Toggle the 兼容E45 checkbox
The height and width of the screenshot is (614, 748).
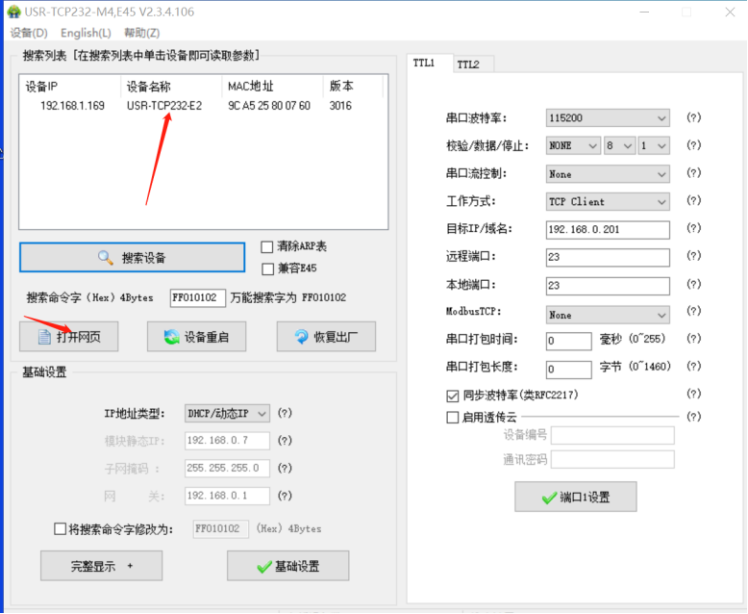tap(267, 269)
